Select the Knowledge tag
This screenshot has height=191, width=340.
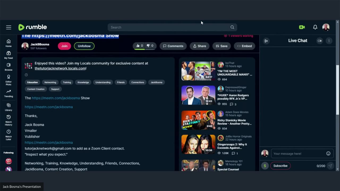[83, 82]
